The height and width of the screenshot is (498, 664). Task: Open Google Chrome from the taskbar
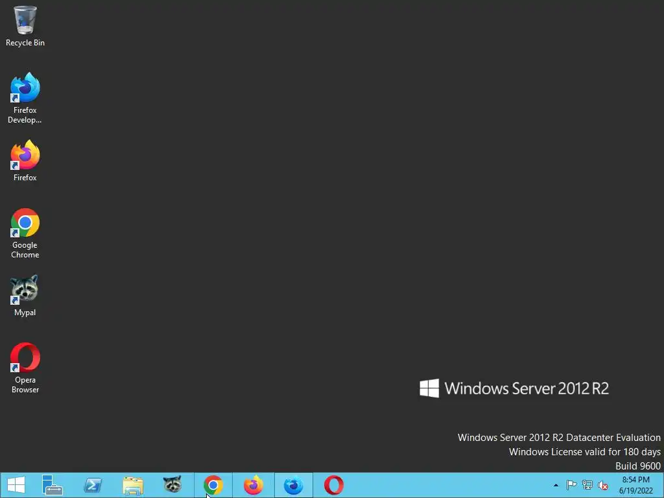213,485
